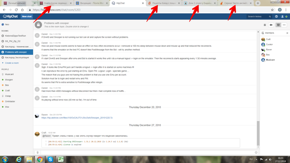The height and width of the screenshot is (163, 290).
Task: Click the address bar URL
Action: pyautogui.click(x=57, y=10)
